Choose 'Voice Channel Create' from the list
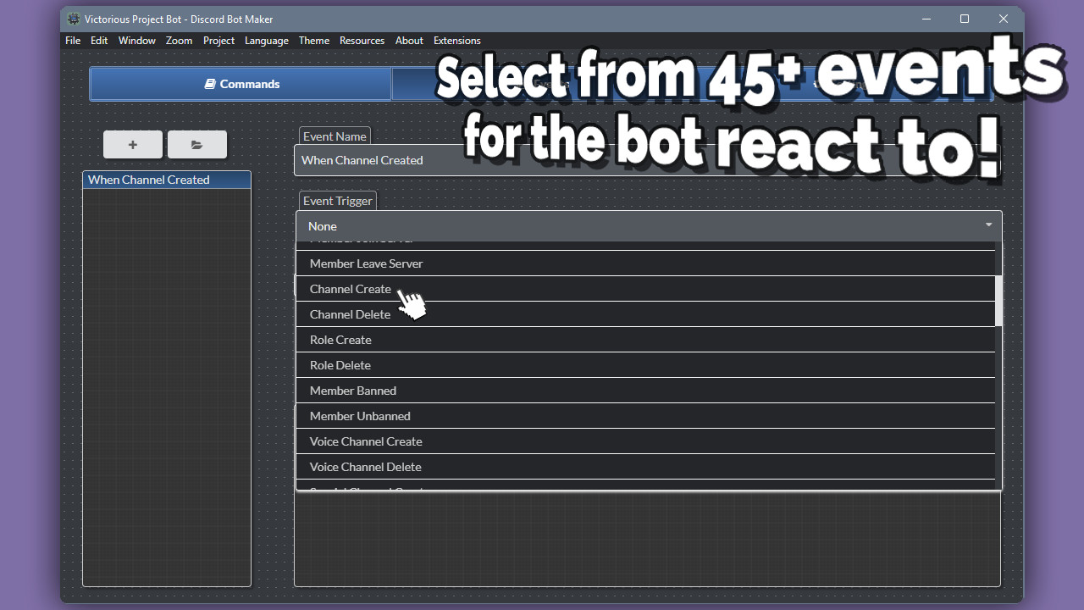 pos(366,441)
